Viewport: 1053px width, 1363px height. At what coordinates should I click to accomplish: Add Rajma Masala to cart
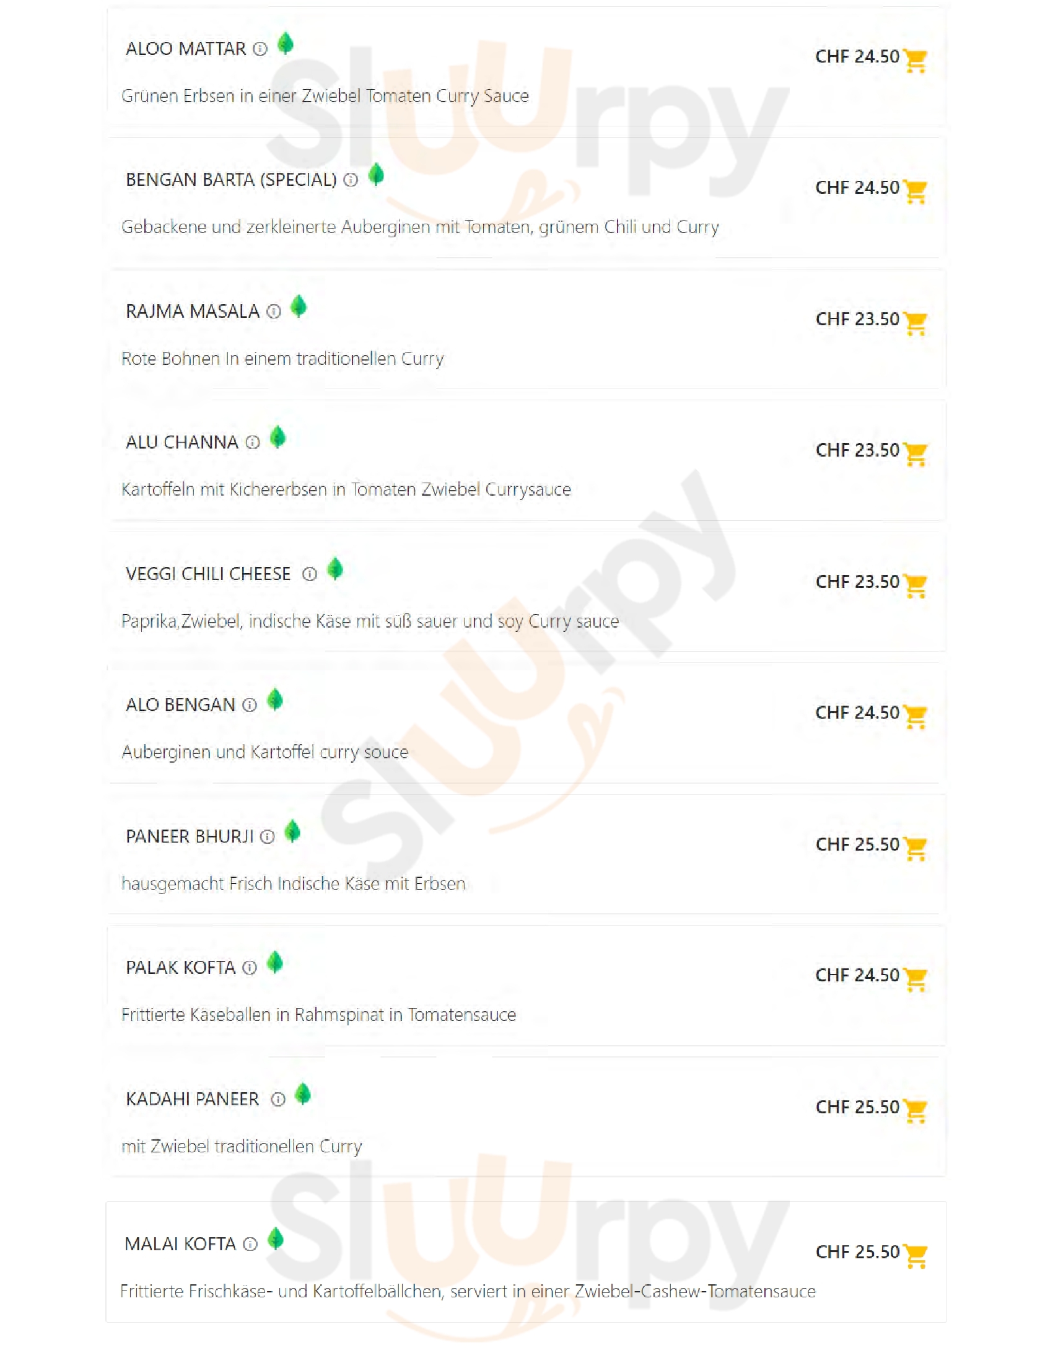(915, 323)
